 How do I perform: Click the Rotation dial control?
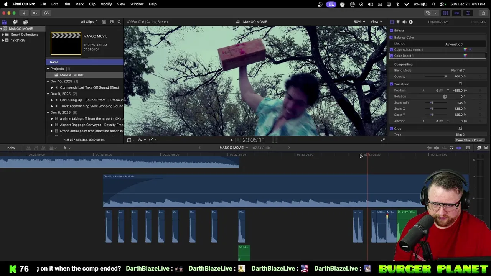pyautogui.click(x=445, y=97)
